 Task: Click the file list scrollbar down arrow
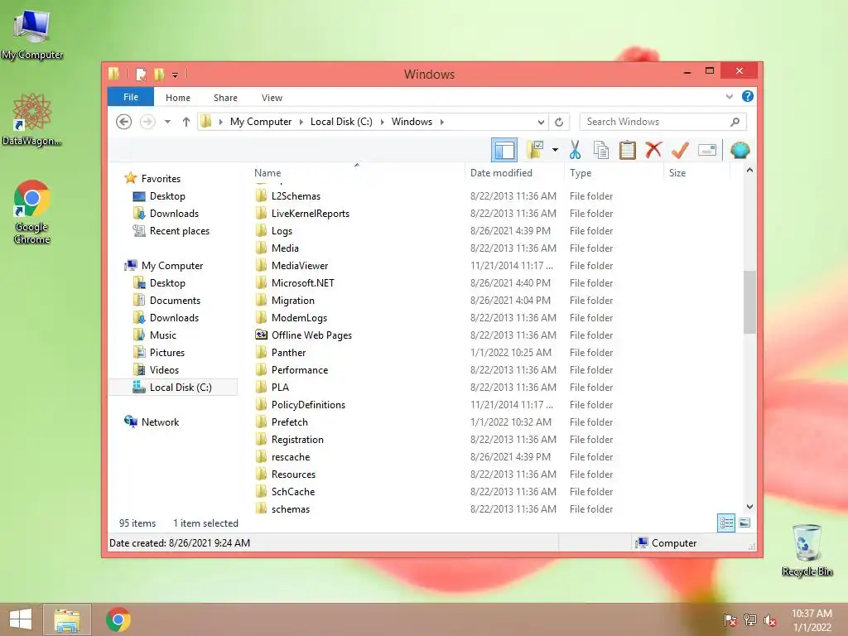point(749,507)
